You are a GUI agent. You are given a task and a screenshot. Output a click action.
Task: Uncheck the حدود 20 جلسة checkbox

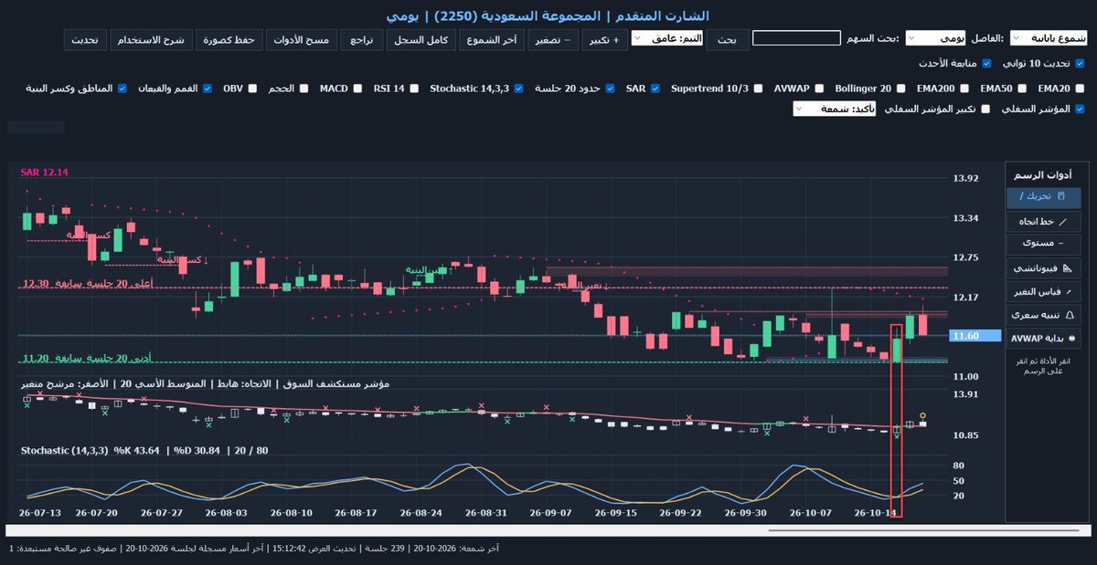pos(610,89)
